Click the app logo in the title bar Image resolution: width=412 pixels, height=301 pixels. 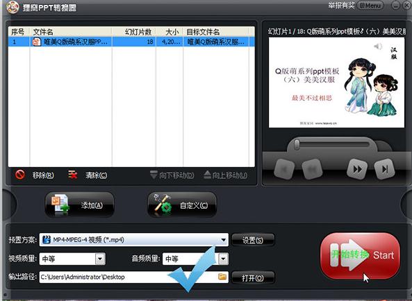tap(13, 8)
